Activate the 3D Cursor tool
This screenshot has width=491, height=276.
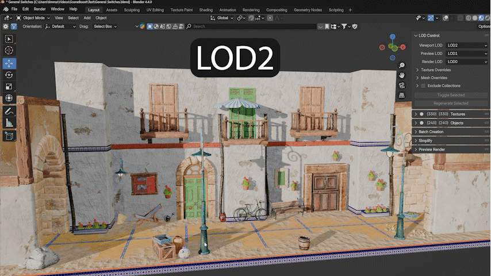[x=9, y=51]
